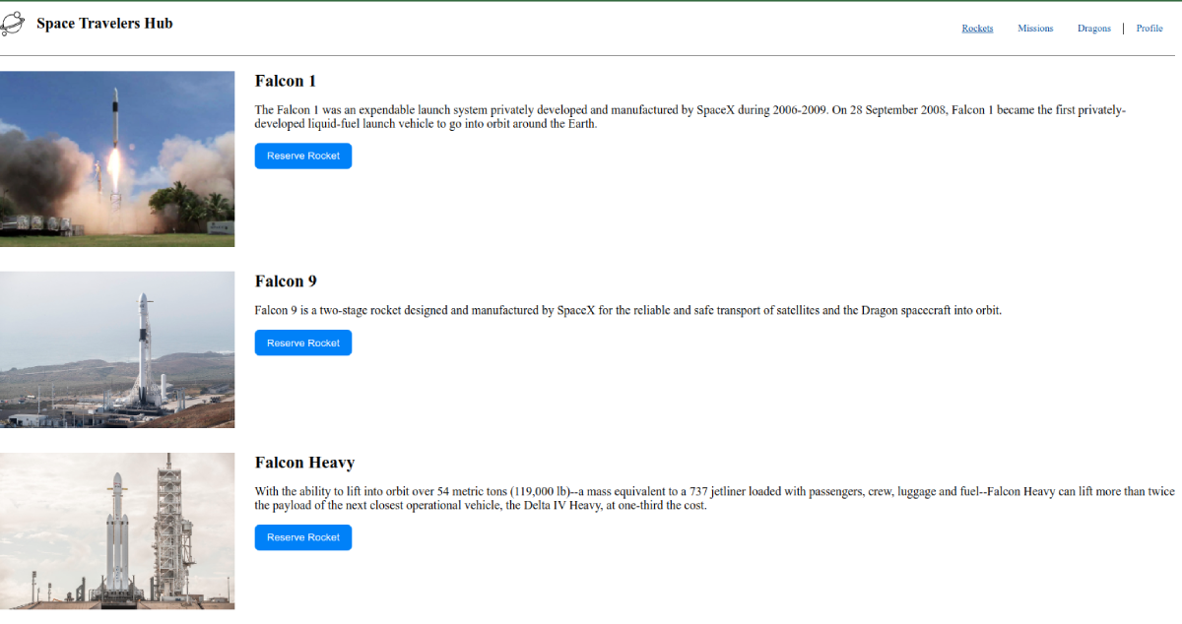The width and height of the screenshot is (1182, 624).
Task: Select the Falcon Heavy description paragraph
Action: [714, 498]
